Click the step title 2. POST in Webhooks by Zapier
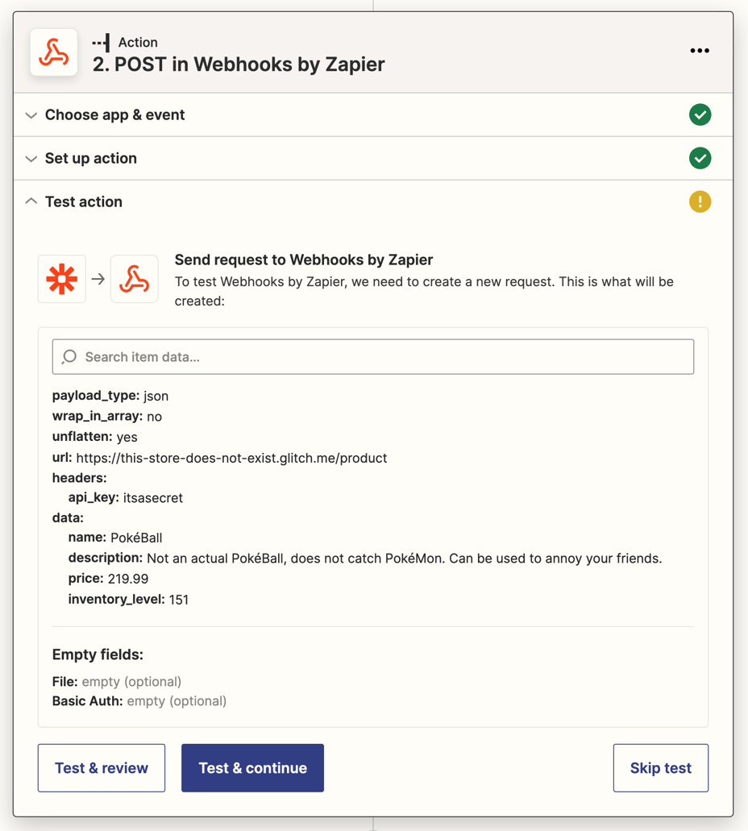The image size is (748, 831). click(239, 64)
